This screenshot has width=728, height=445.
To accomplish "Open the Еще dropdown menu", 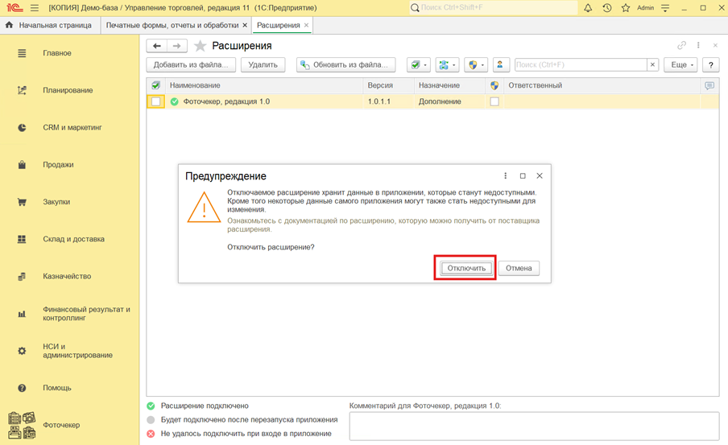I will coord(680,65).
